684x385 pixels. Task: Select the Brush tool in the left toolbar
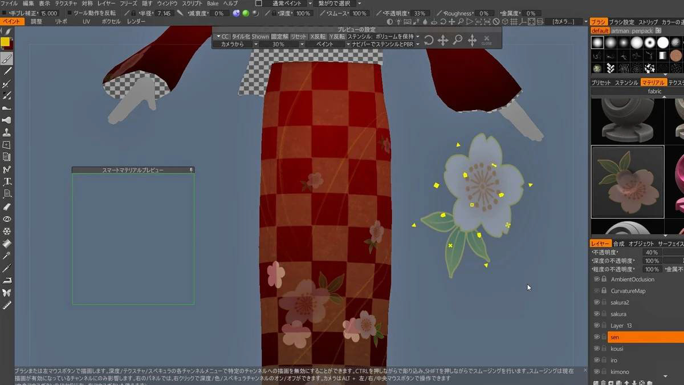pyautogui.click(x=7, y=59)
